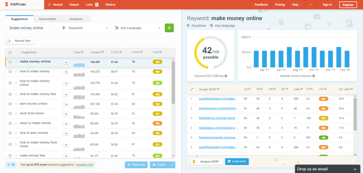The height and width of the screenshot is (173, 363).
Task: Click the suggestions list scrollbar
Action: pos(173,82)
